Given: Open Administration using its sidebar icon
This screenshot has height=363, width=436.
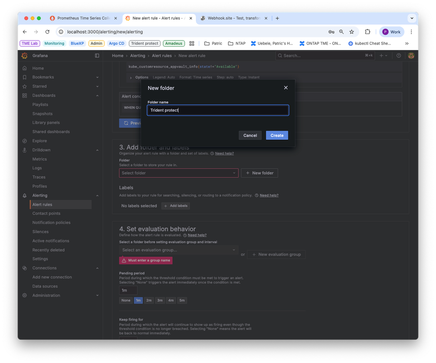Looking at the screenshot, I should point(24,295).
